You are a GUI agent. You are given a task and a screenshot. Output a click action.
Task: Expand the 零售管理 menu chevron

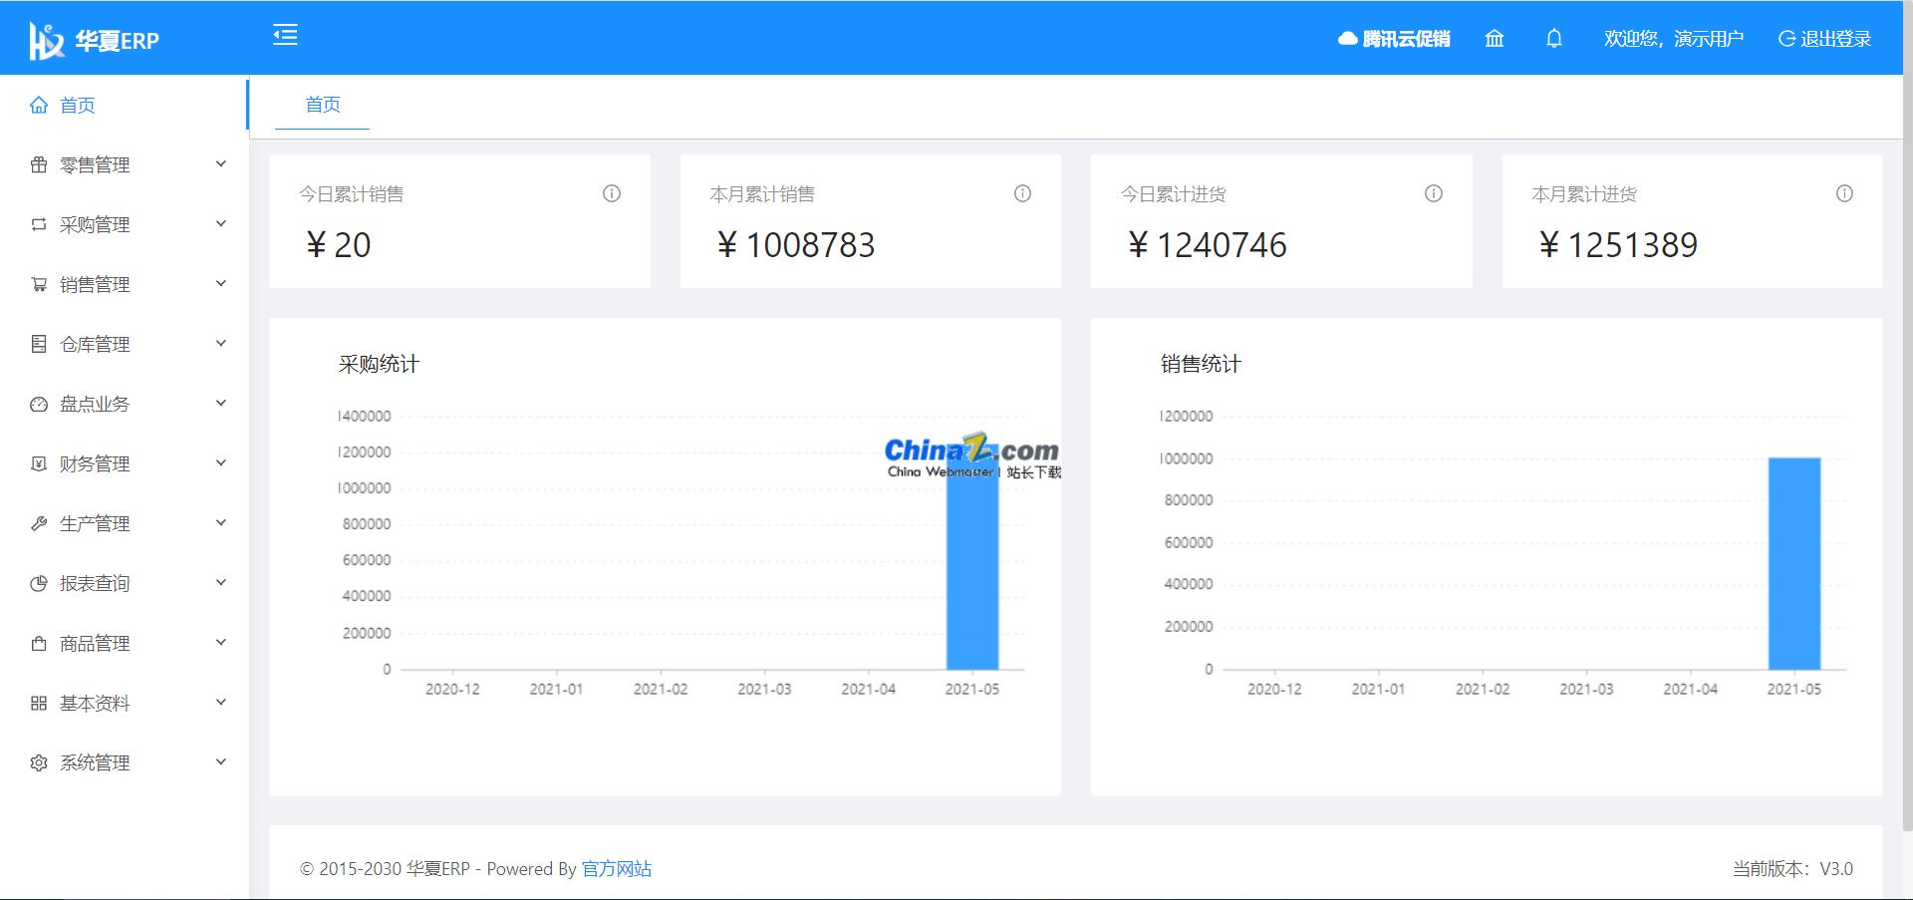[221, 163]
